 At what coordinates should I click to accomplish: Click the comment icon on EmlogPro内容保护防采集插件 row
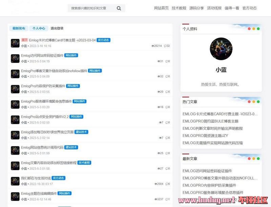[x=167, y=92]
